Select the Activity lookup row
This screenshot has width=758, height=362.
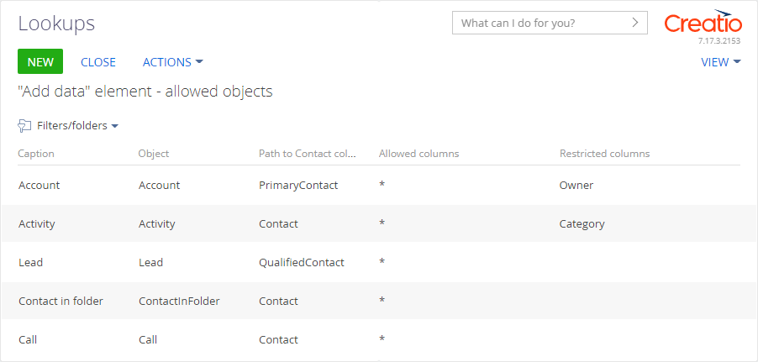click(x=379, y=223)
